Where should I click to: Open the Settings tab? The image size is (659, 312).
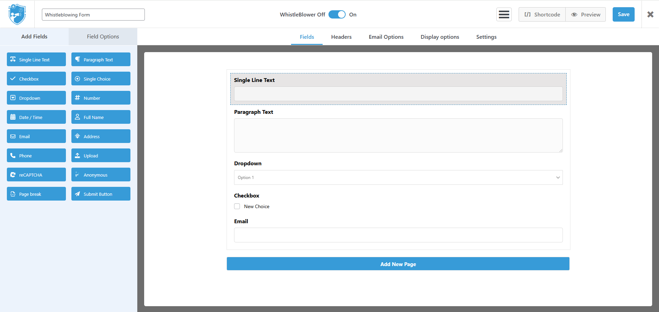coord(486,37)
